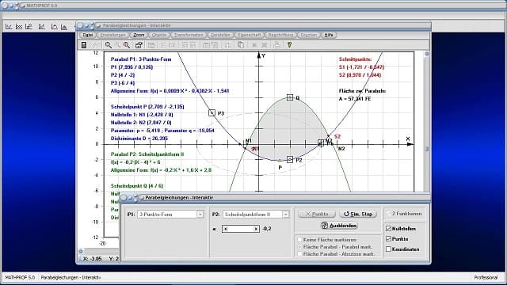Click the greyed arrow icon beside the calculator
This screenshot has height=285, width=507.
[95, 45]
